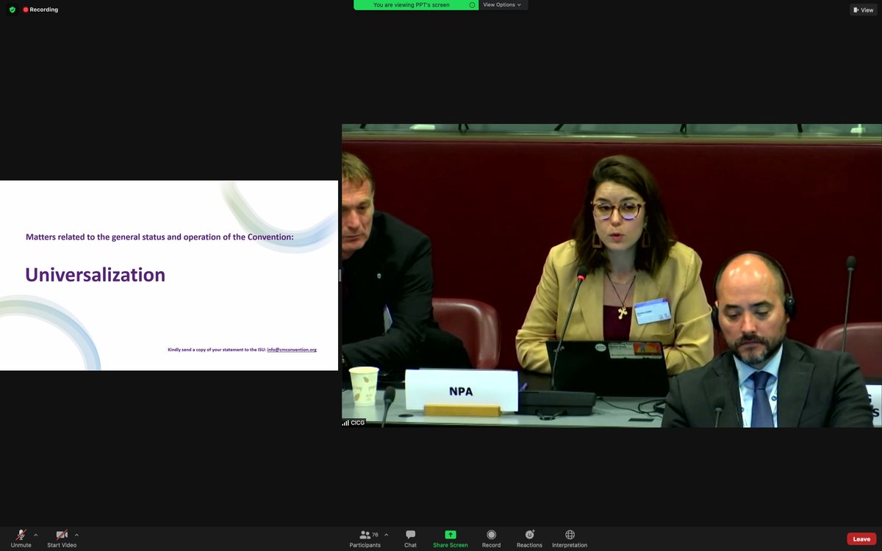The width and height of the screenshot is (882, 551).
Task: Start Video with the camera button
Action: [x=62, y=538]
